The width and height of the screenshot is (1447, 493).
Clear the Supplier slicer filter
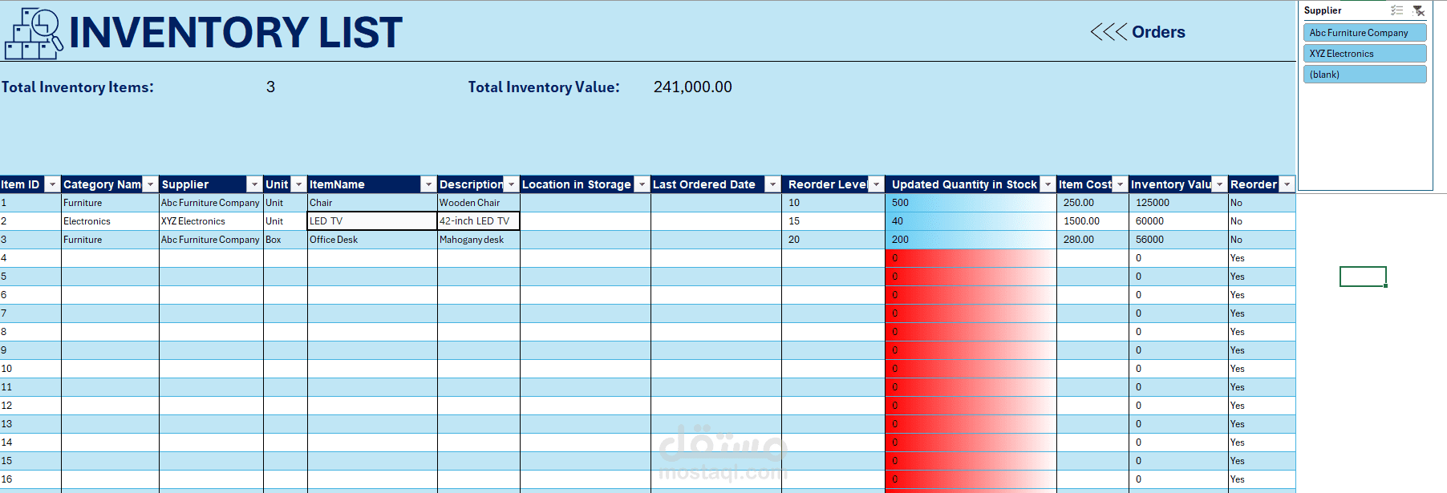click(1418, 10)
